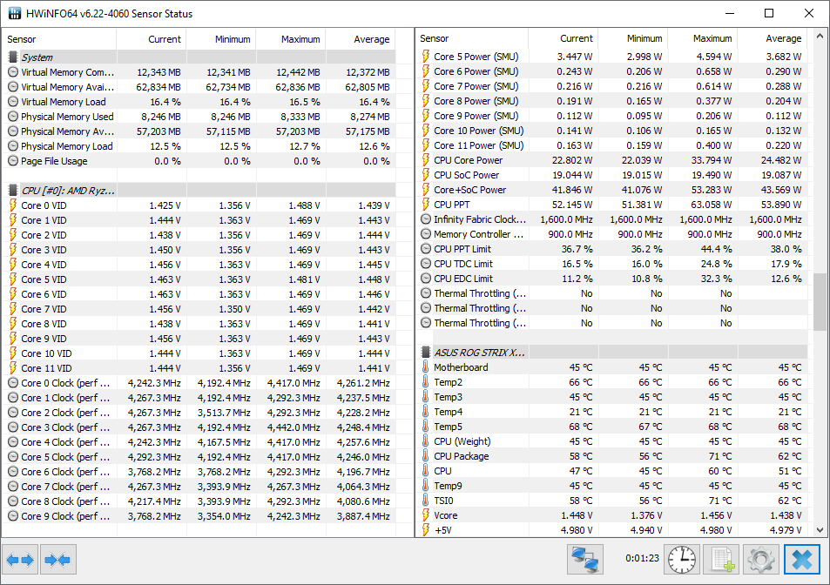Click the right panel Average column header
The image size is (830, 585).
coord(773,38)
